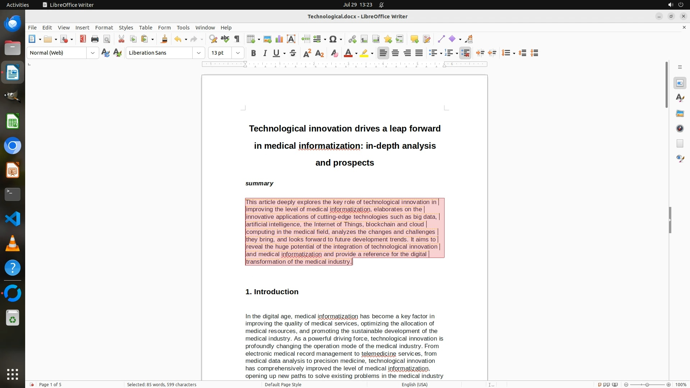The height and width of the screenshot is (388, 690).
Task: Toggle Italic formatting
Action: point(265,53)
